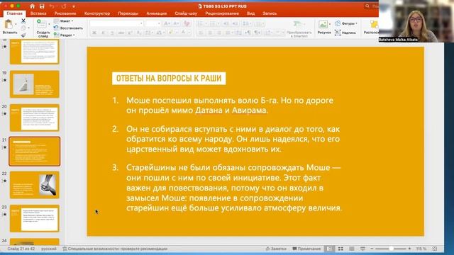454x255 pixels.
Task: Toggle Заметки notes pane
Action: pos(276,249)
